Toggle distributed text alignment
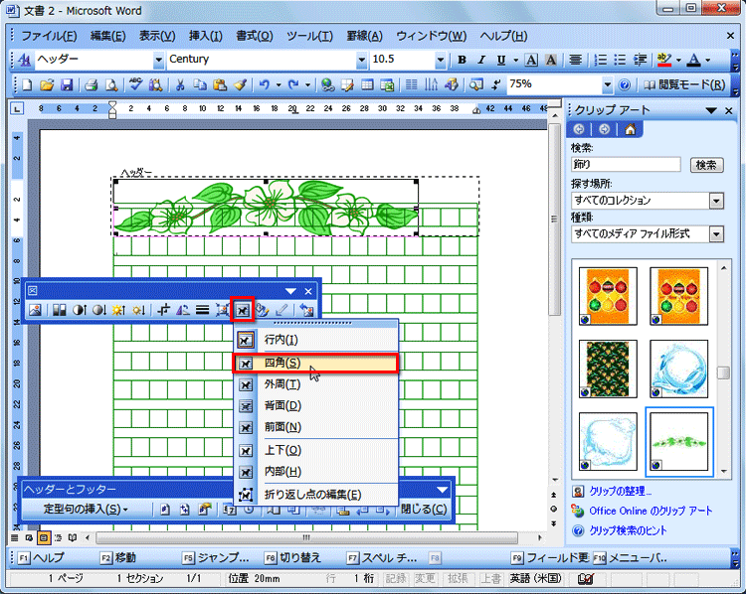This screenshot has height=594, width=746. (575, 60)
